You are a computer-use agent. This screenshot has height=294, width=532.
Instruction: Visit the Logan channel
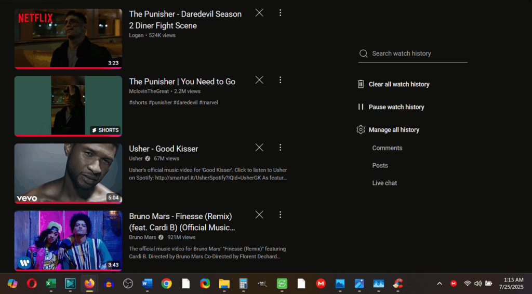tap(136, 35)
